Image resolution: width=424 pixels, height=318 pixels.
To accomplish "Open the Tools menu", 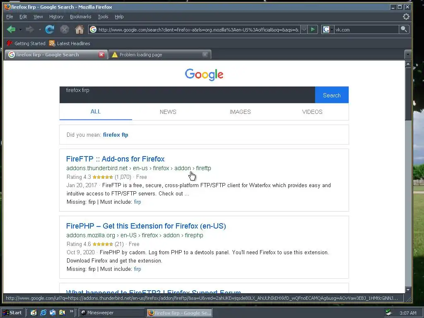I will [x=103, y=17].
